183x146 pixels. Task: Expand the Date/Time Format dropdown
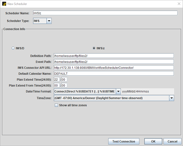pyautogui.click(x=118, y=91)
